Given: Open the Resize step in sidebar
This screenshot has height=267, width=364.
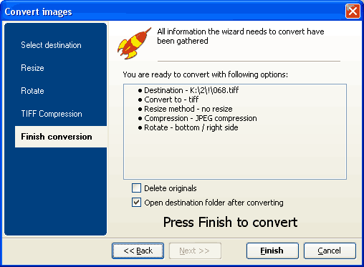Looking at the screenshot, I should point(32,68).
